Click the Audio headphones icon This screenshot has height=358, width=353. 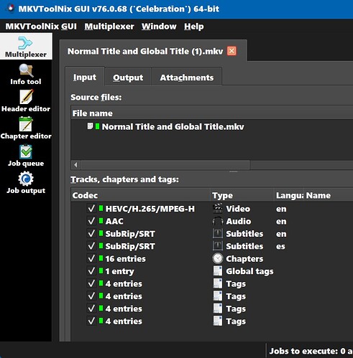(218, 221)
